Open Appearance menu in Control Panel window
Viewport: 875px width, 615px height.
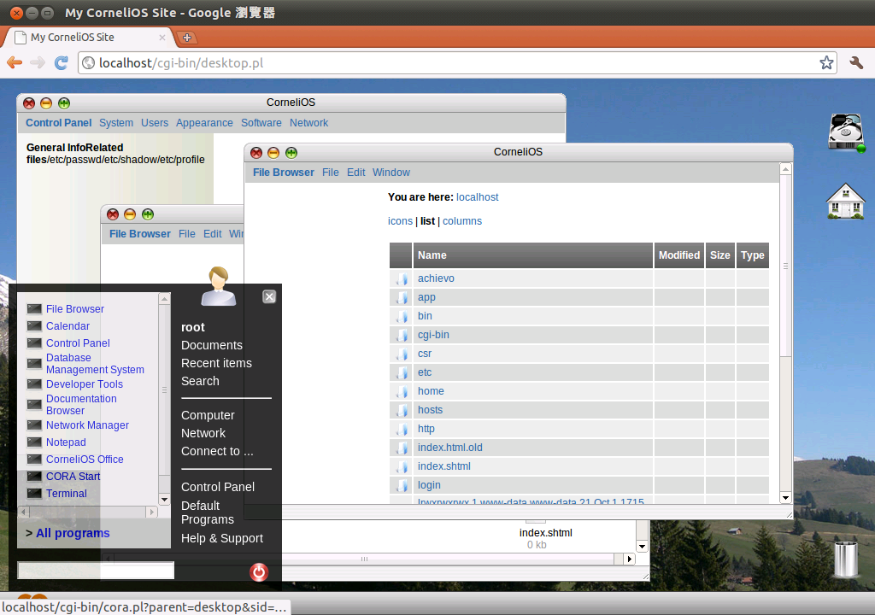[204, 123]
